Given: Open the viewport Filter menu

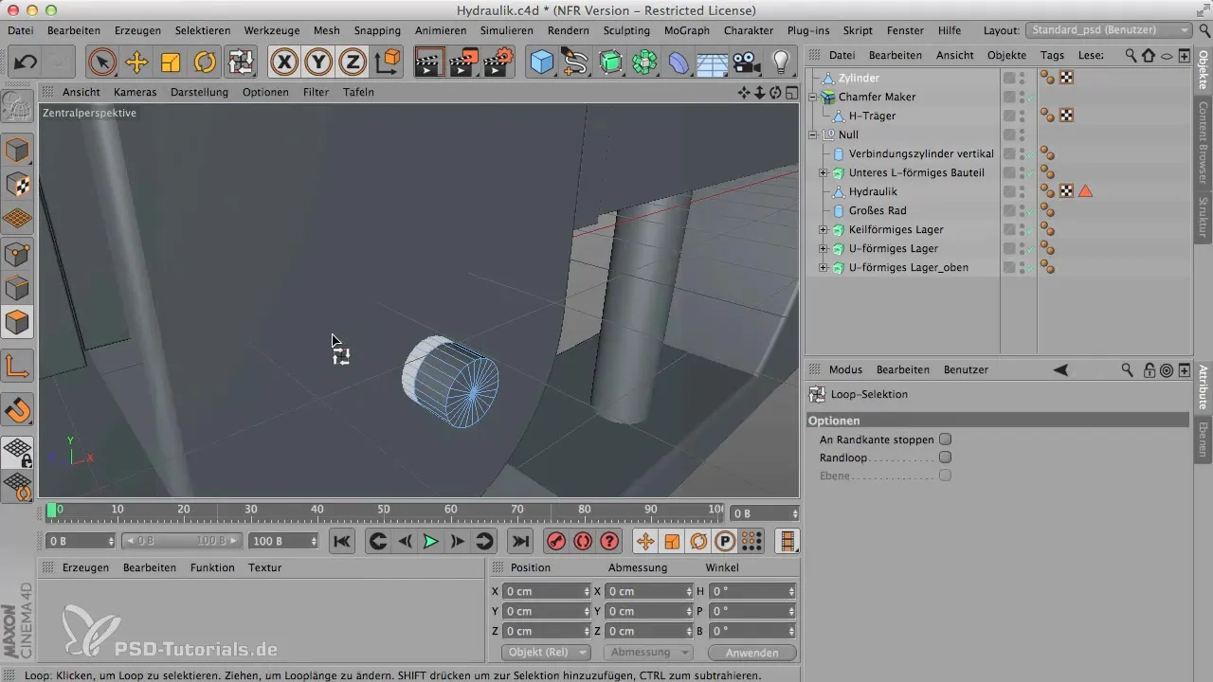Looking at the screenshot, I should 316,92.
